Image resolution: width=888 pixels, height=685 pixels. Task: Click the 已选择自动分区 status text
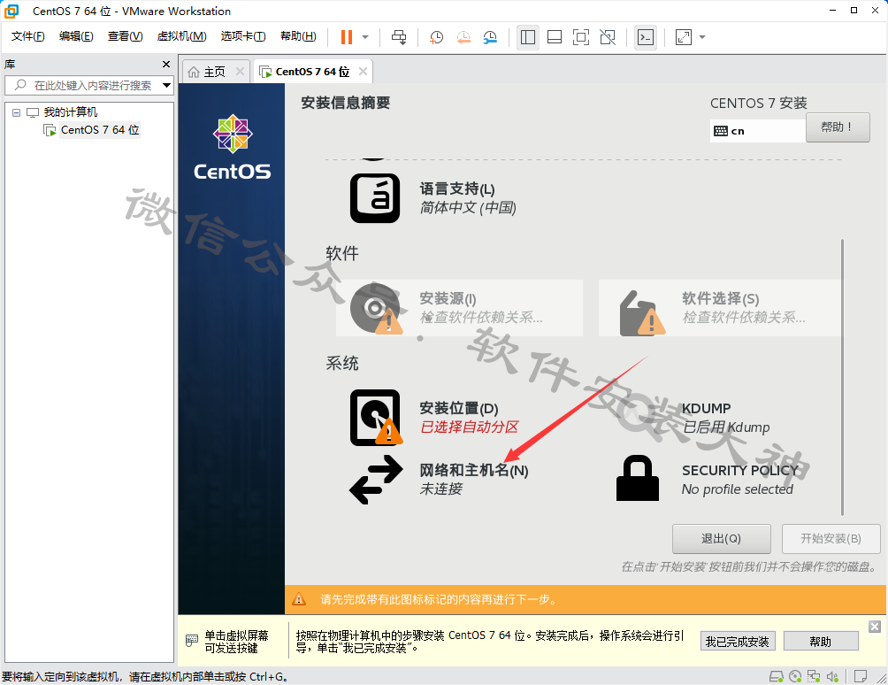[x=469, y=427]
